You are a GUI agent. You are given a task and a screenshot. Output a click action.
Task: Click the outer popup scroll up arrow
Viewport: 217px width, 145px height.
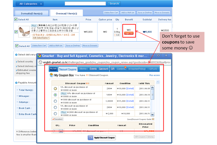coord(158,82)
